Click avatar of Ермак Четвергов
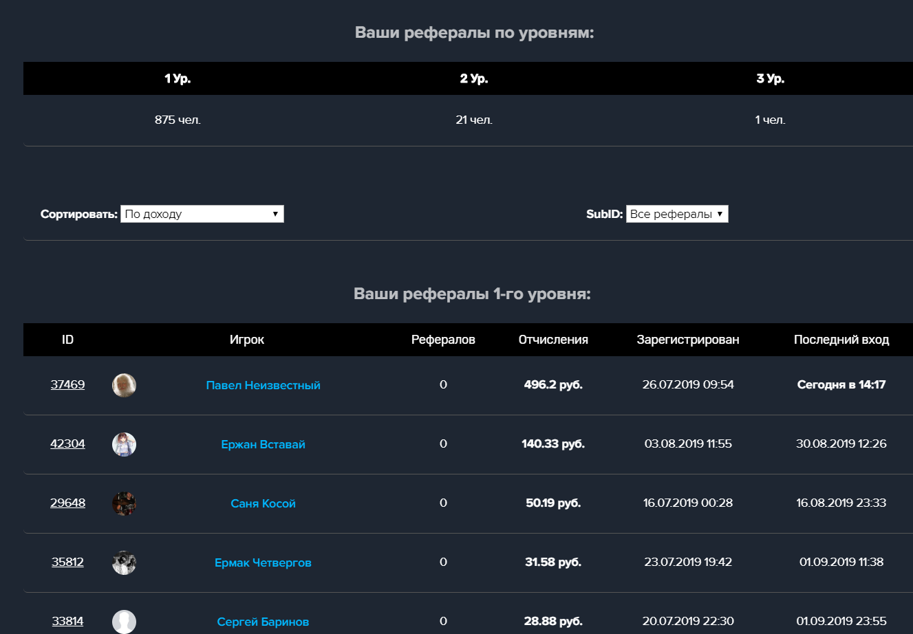The height and width of the screenshot is (634, 913). (x=124, y=562)
